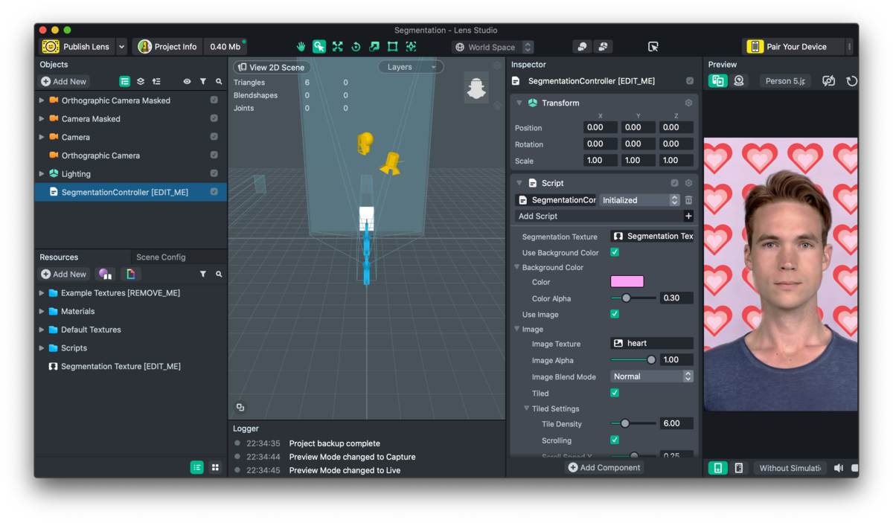Screen dimensions: 893x523
Task: Select the webcam preview source icon
Action: coord(739,81)
